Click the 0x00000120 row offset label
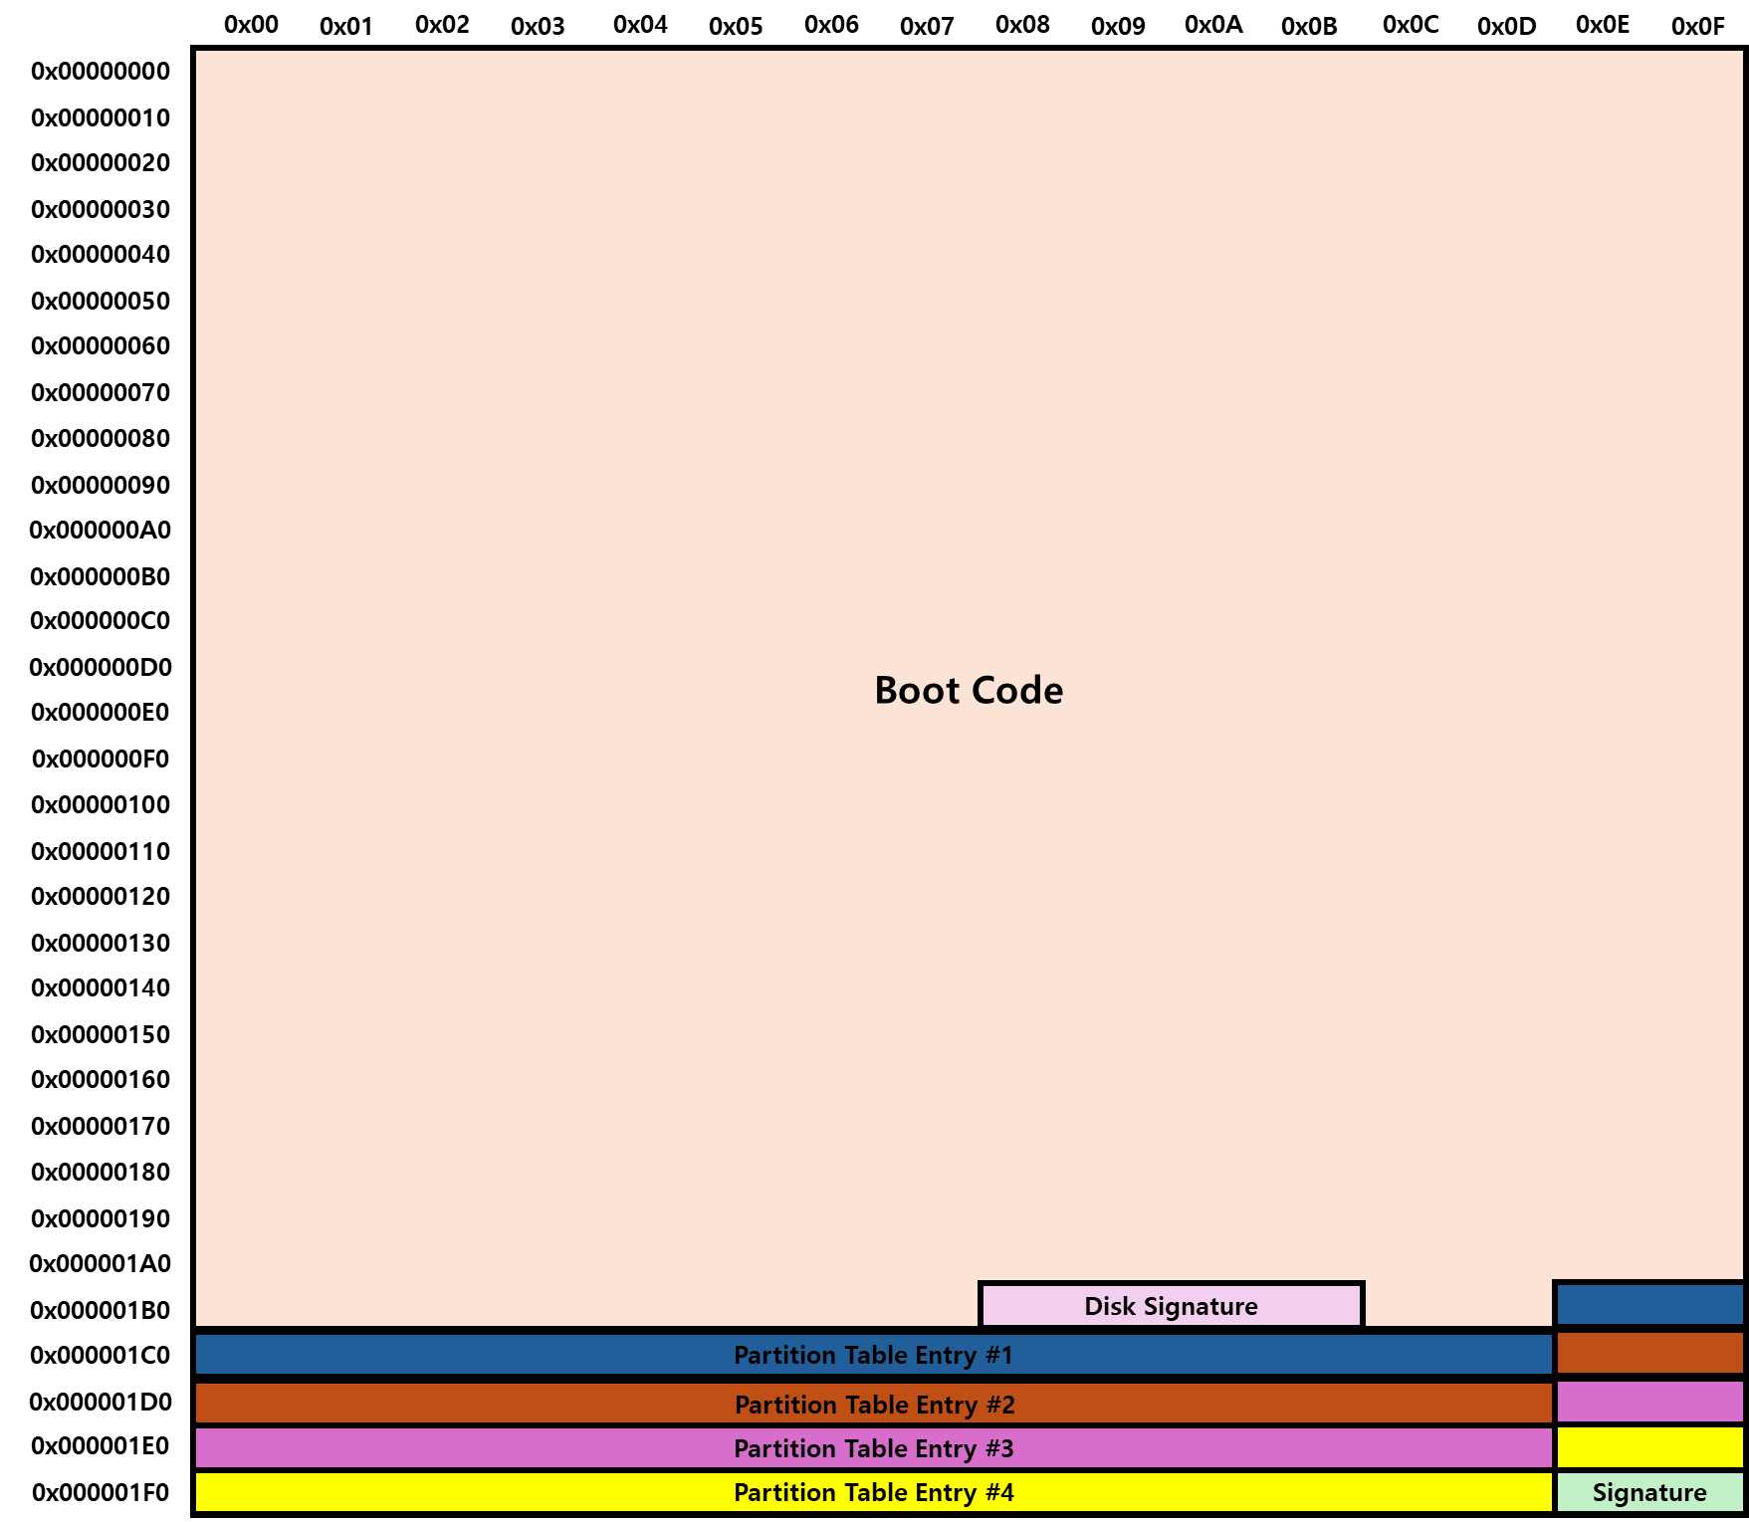 tap(101, 897)
